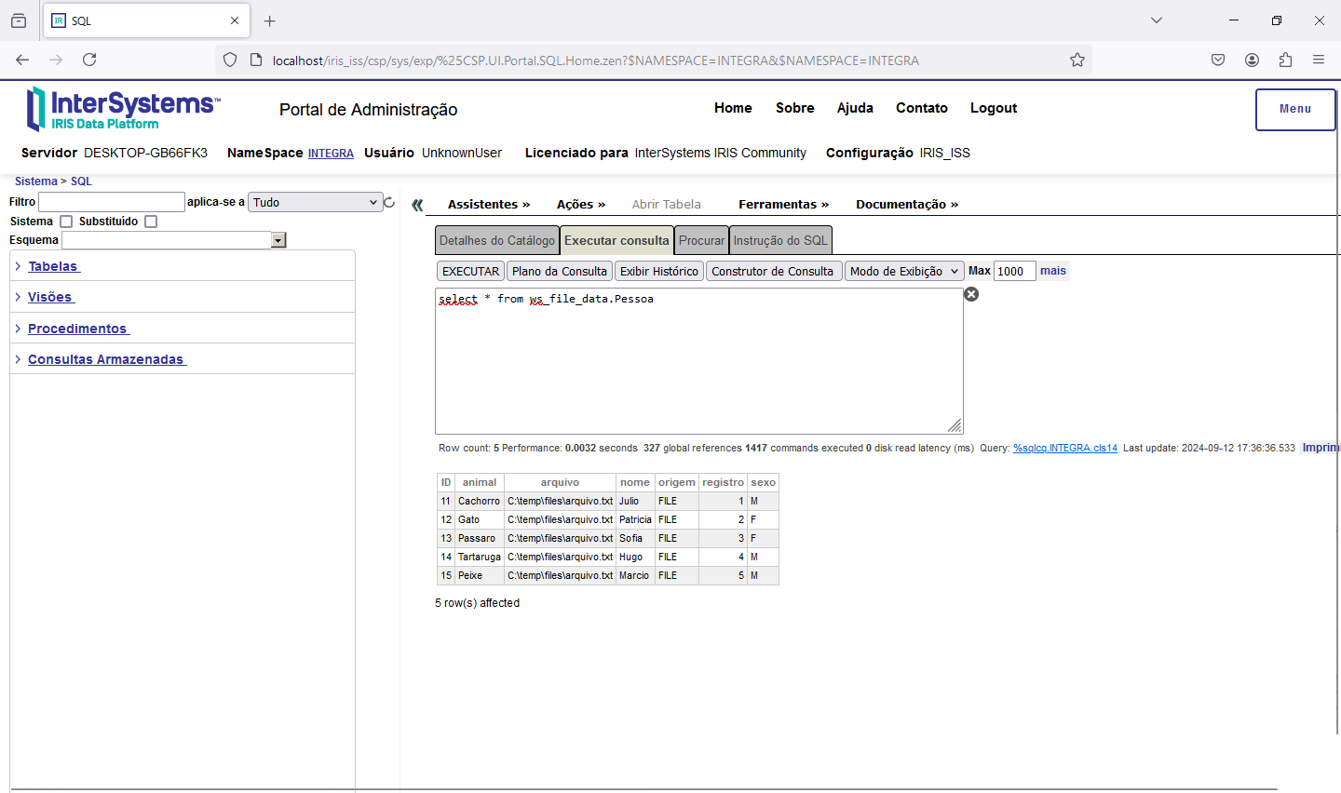Screen dimensions: 1341x793
Task: Open the Esquema dropdown arrow
Action: (x=278, y=240)
